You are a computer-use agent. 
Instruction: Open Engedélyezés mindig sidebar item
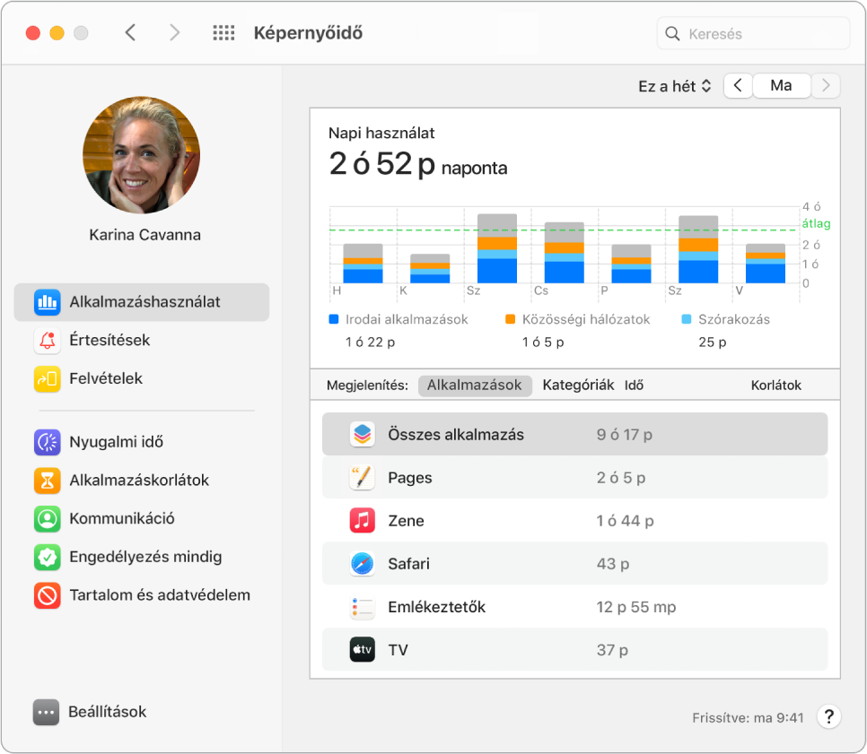tap(142, 558)
